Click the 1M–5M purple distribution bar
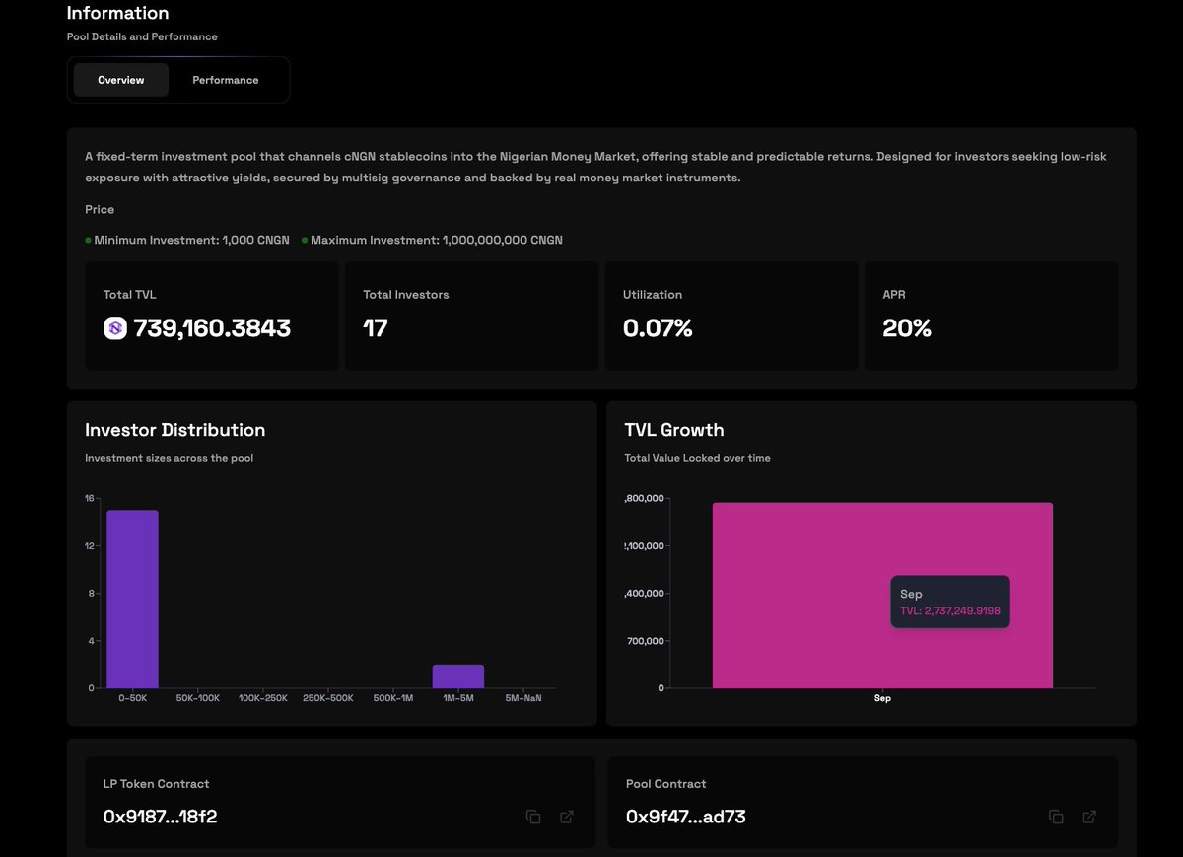Screen dimensions: 1183x857 (458, 677)
